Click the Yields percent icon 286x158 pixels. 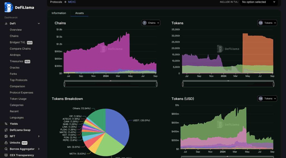6,124
